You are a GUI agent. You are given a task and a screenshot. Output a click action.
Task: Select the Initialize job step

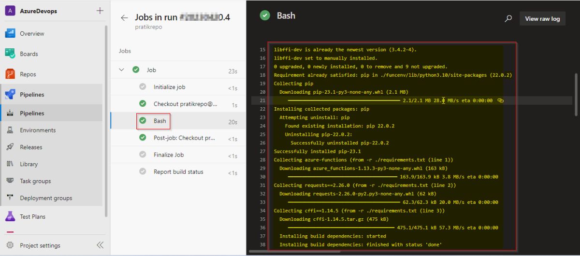pyautogui.click(x=178, y=87)
